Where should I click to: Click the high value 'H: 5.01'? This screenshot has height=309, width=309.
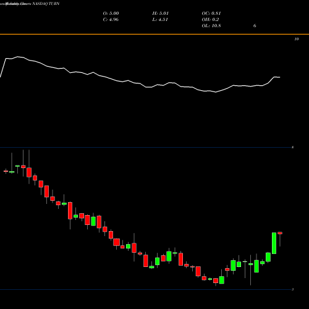(x=161, y=14)
